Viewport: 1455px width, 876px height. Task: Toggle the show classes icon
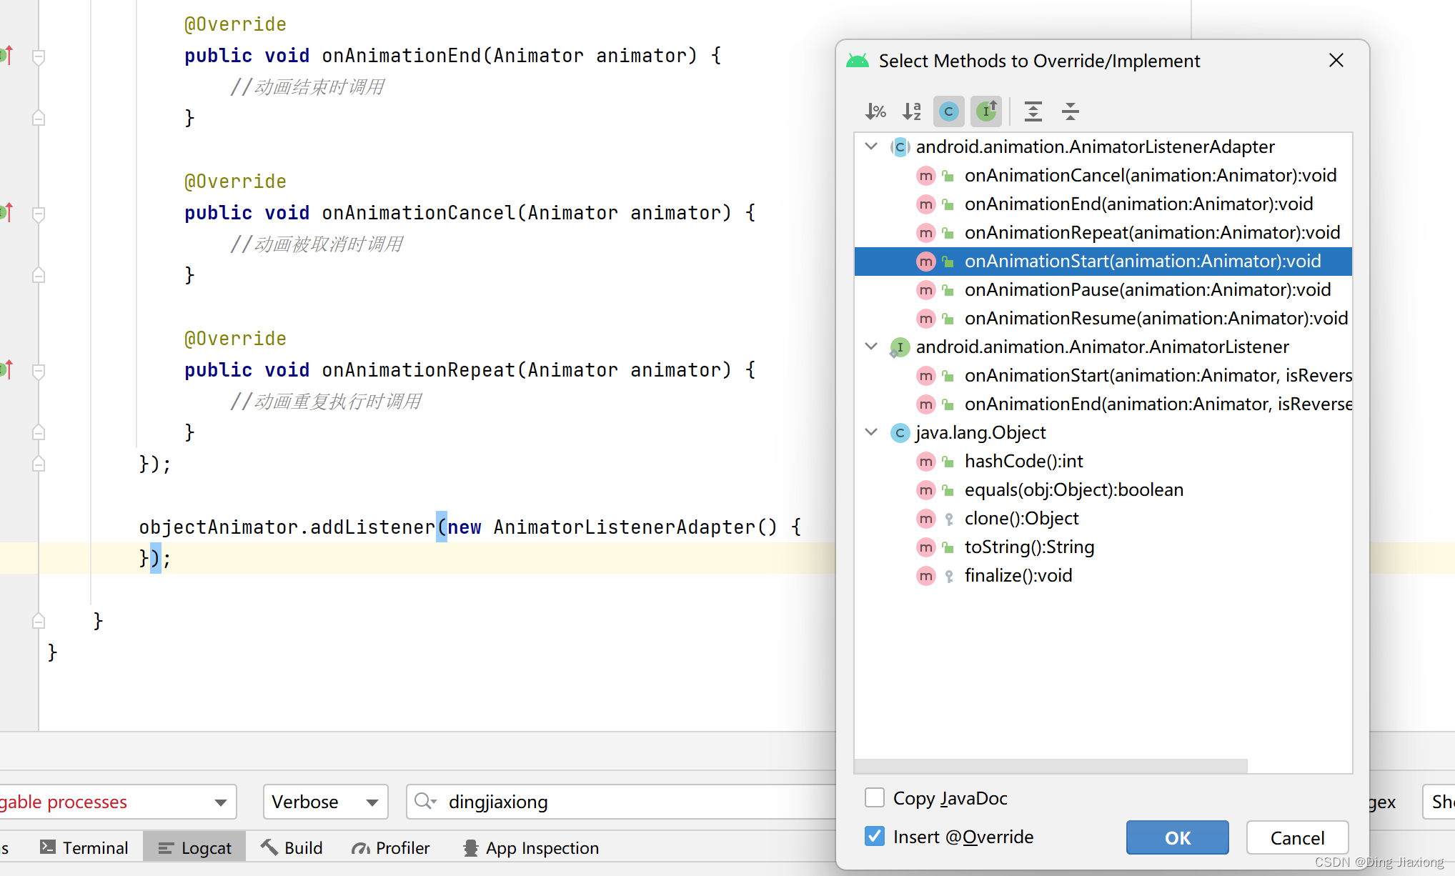tap(949, 111)
